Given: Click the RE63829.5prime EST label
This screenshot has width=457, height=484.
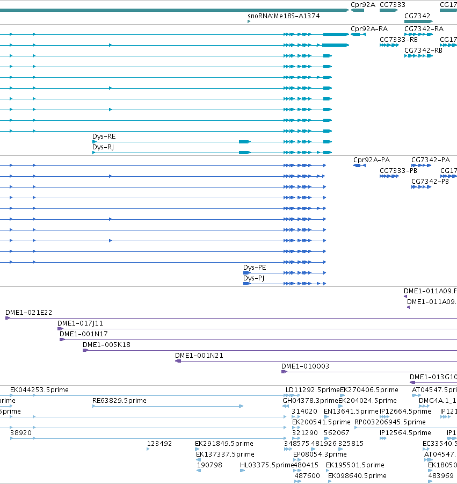Looking at the screenshot, I should (119, 401).
